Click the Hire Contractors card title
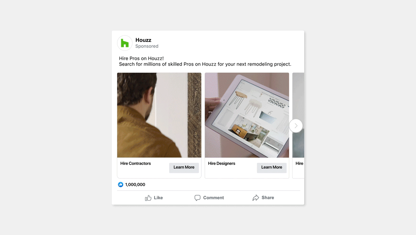Screen dimensions: 416x235 pyautogui.click(x=135, y=163)
